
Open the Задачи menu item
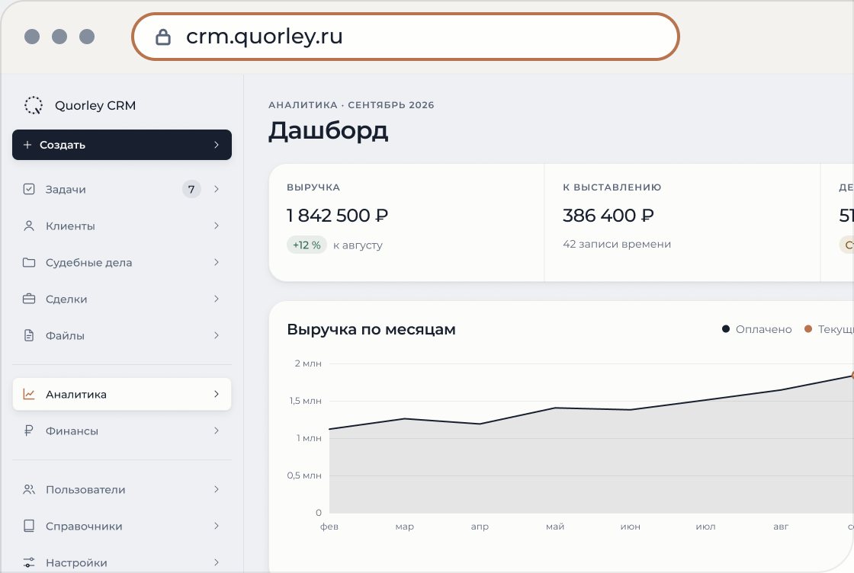122,189
